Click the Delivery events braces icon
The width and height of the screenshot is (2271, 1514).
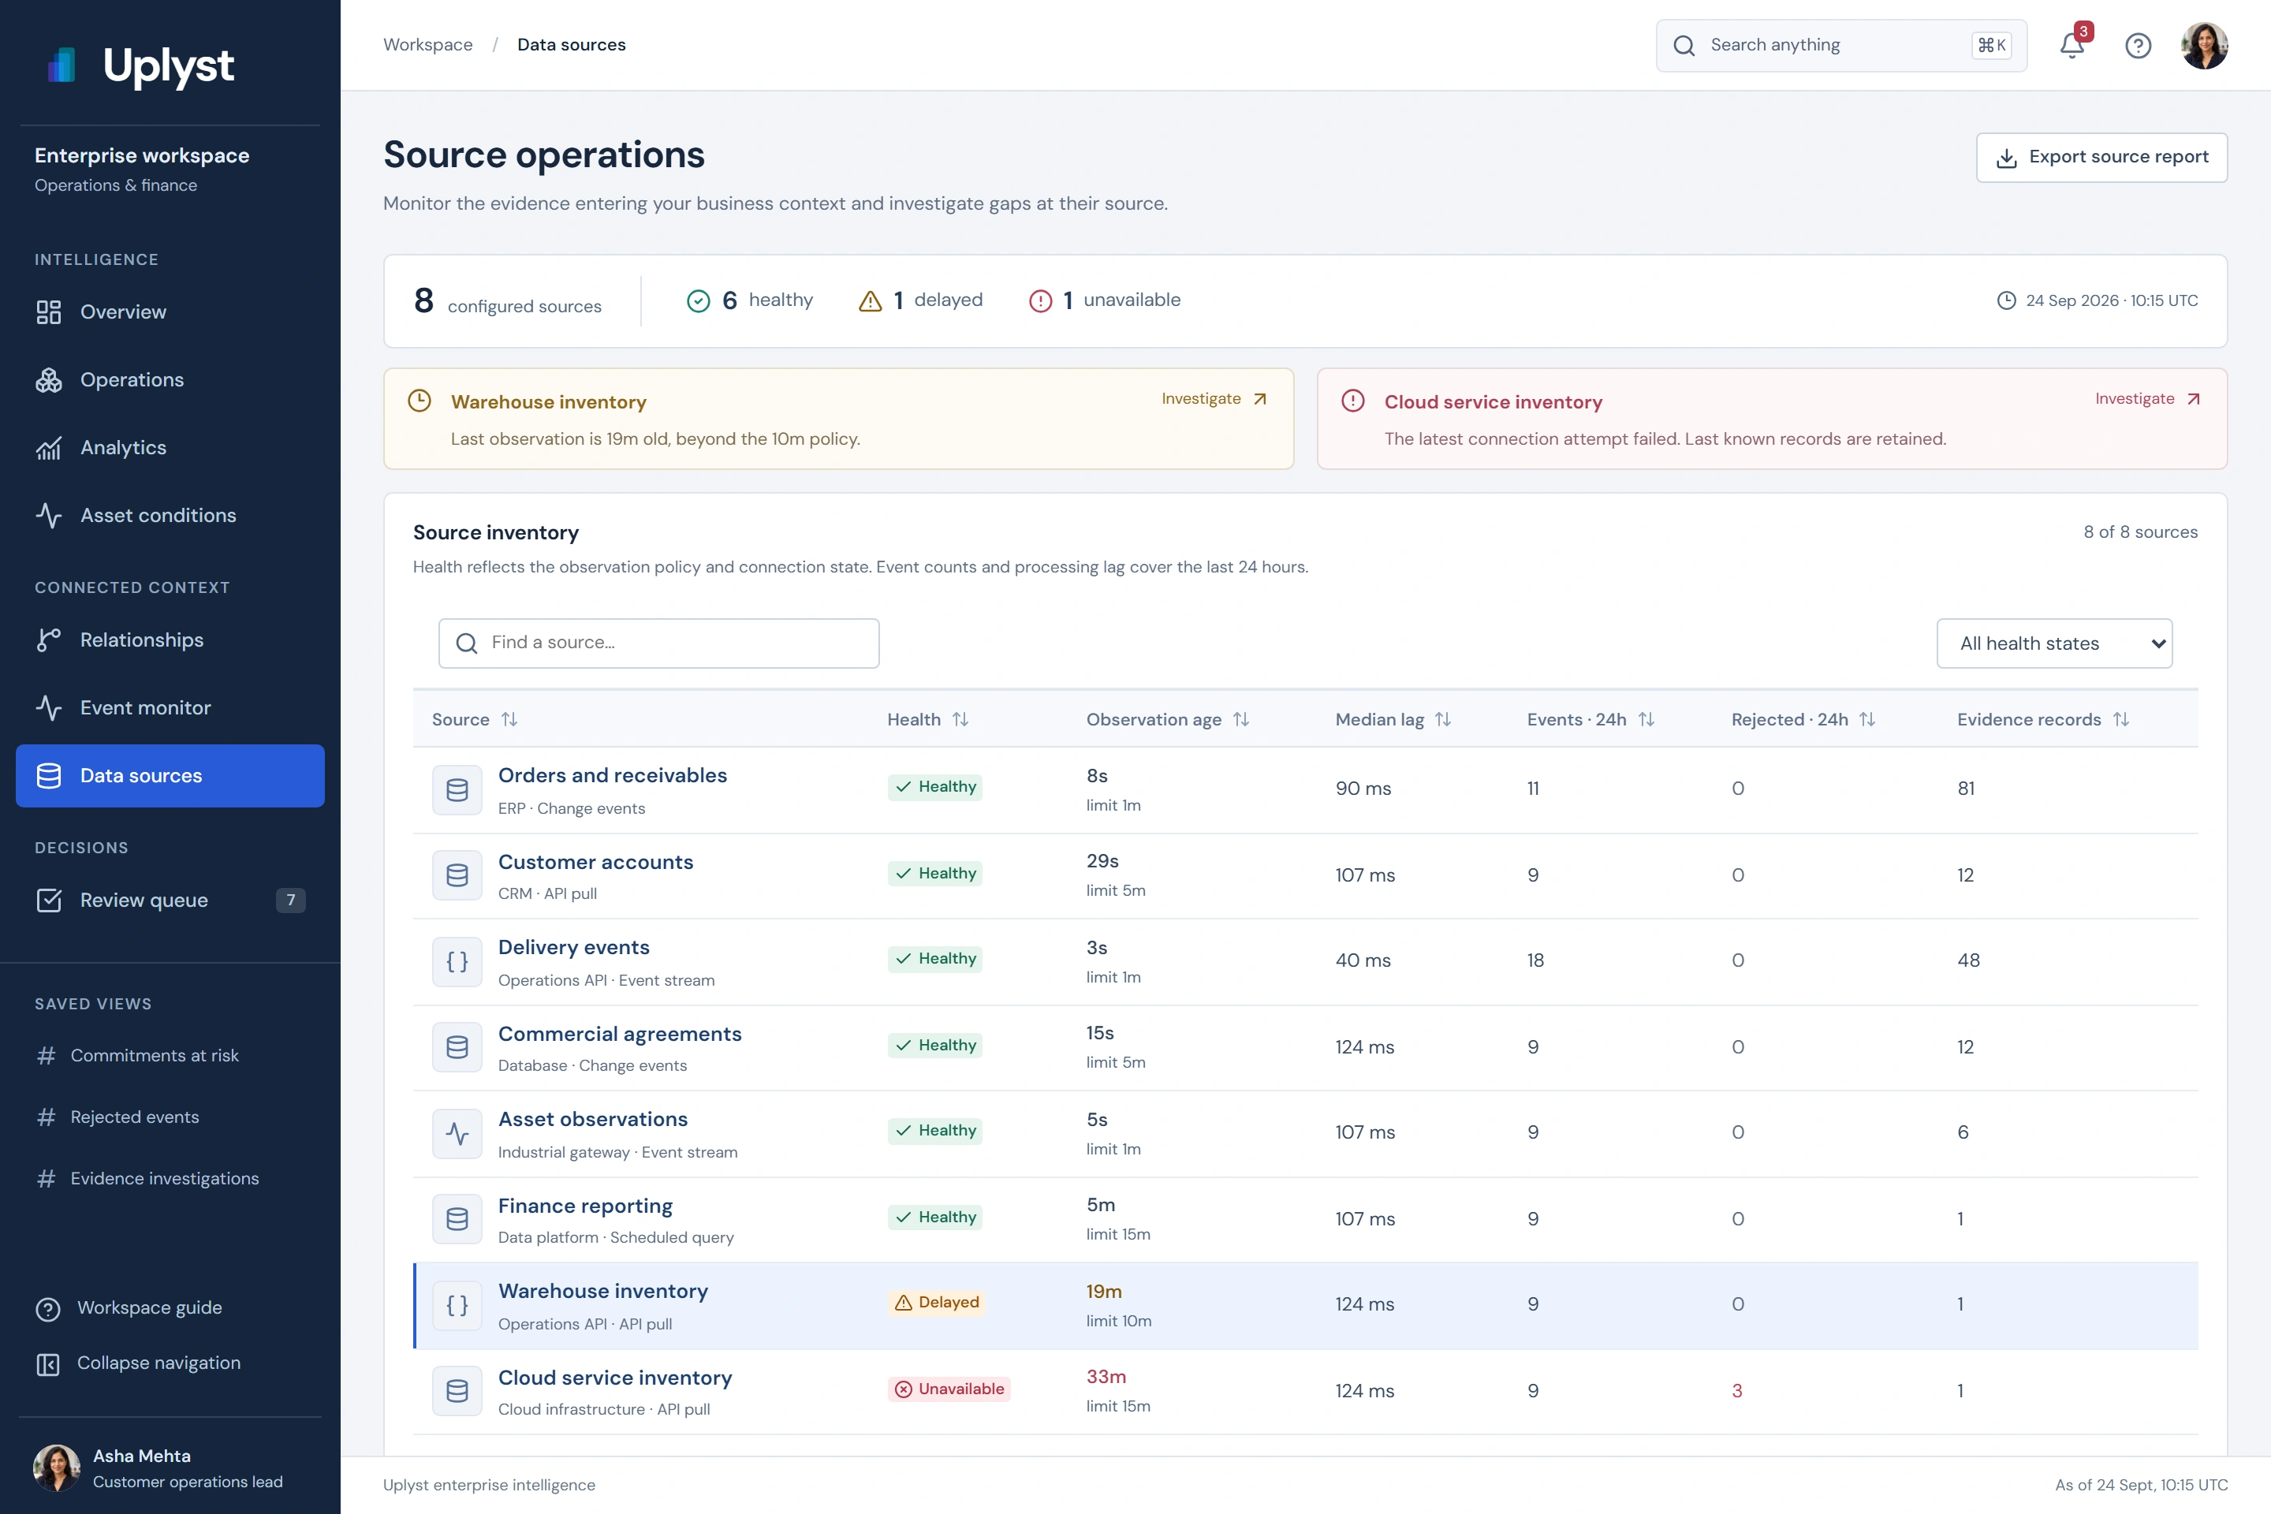457,962
